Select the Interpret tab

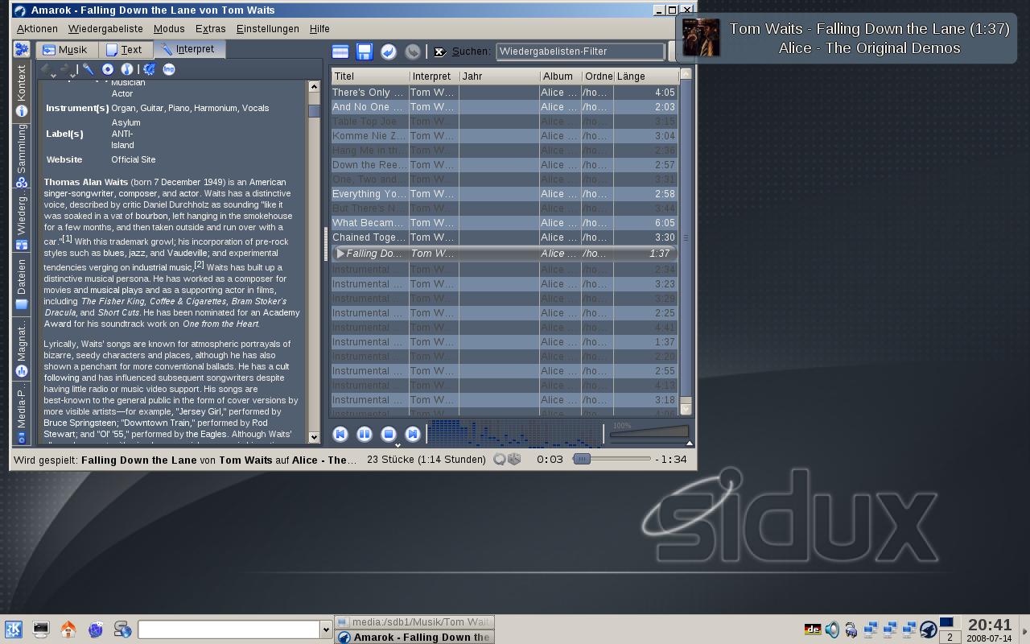coord(189,49)
